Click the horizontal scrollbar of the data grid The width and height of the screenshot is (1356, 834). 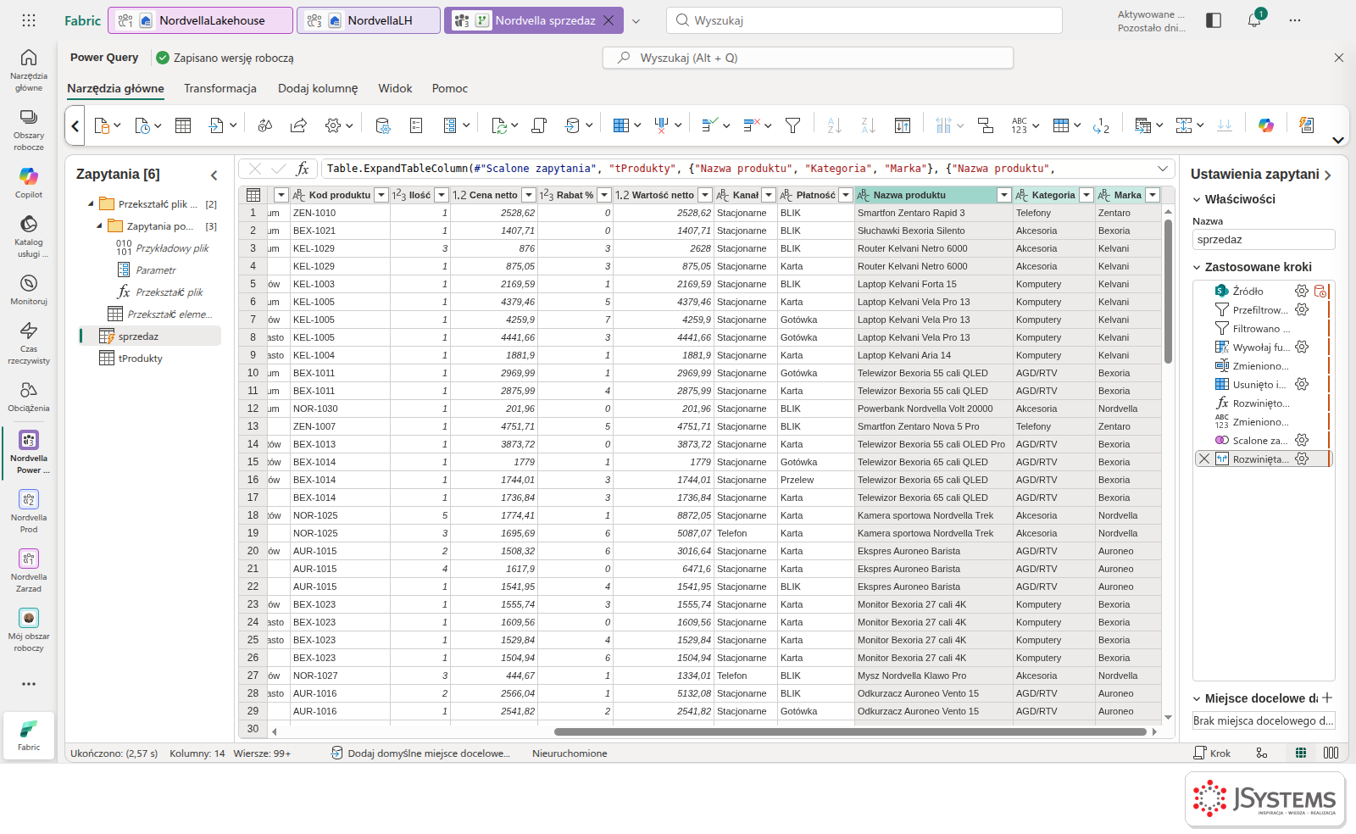pos(850,731)
